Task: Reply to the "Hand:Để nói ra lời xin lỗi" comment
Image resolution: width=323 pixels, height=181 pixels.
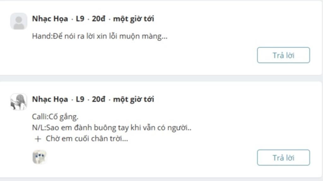Action: coord(284,55)
